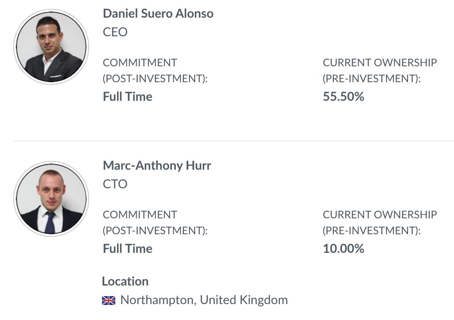
Task: Click Daniel's Current Ownership (Pre-Investment) label
Action: click(x=380, y=70)
